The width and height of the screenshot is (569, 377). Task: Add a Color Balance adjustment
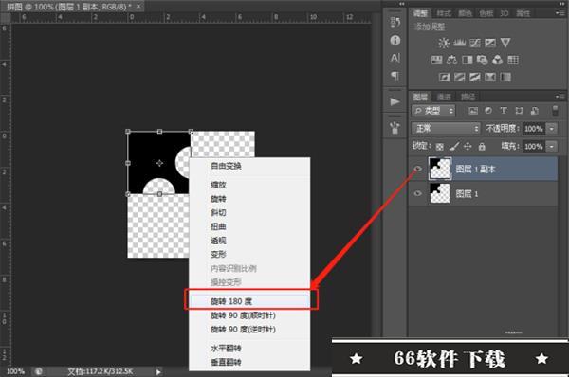click(x=451, y=60)
